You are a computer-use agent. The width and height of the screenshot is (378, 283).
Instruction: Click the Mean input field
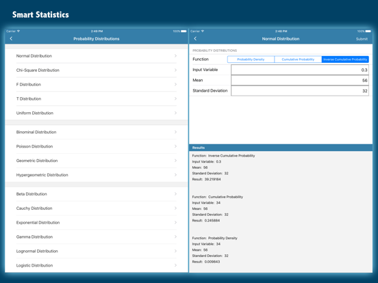tap(300, 80)
